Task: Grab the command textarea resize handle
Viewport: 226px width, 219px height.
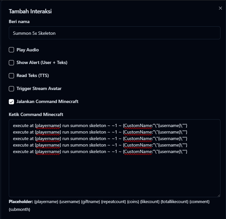Action: click(x=219, y=195)
